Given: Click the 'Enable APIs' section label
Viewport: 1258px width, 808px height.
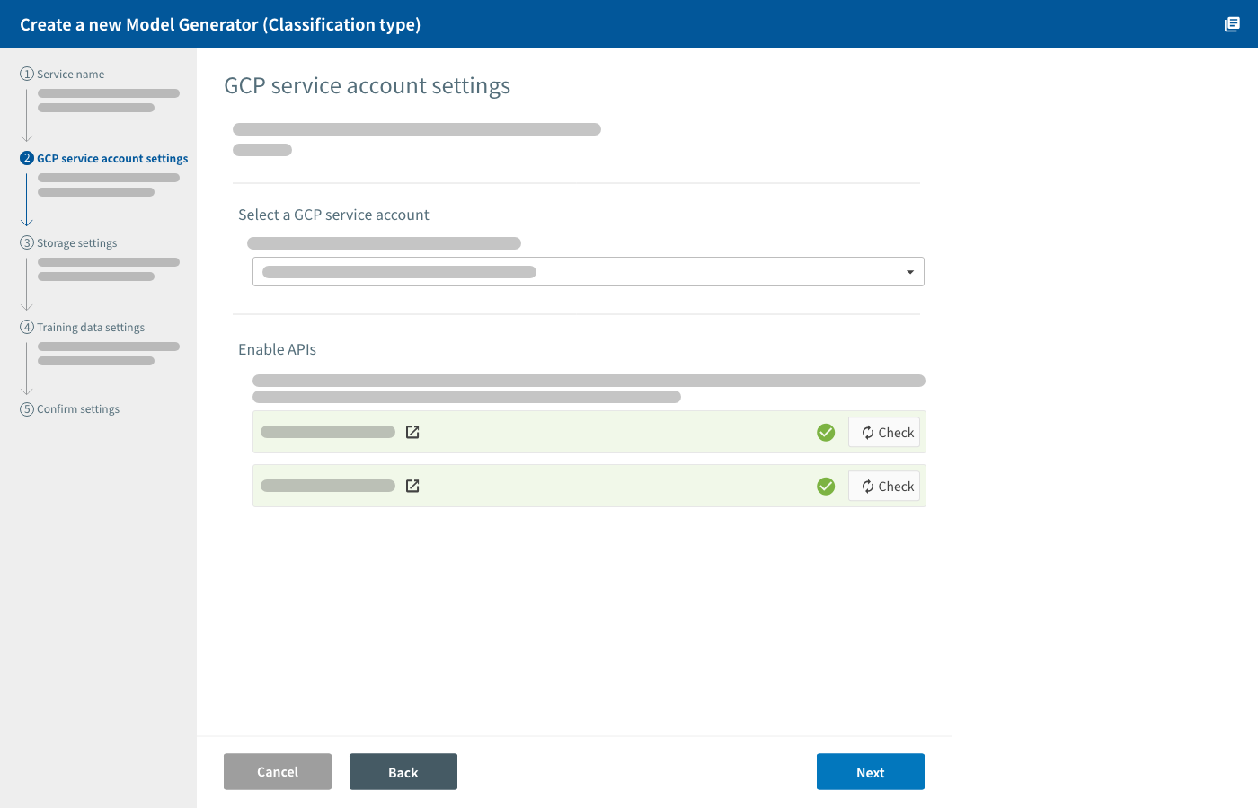Looking at the screenshot, I should tap(277, 349).
